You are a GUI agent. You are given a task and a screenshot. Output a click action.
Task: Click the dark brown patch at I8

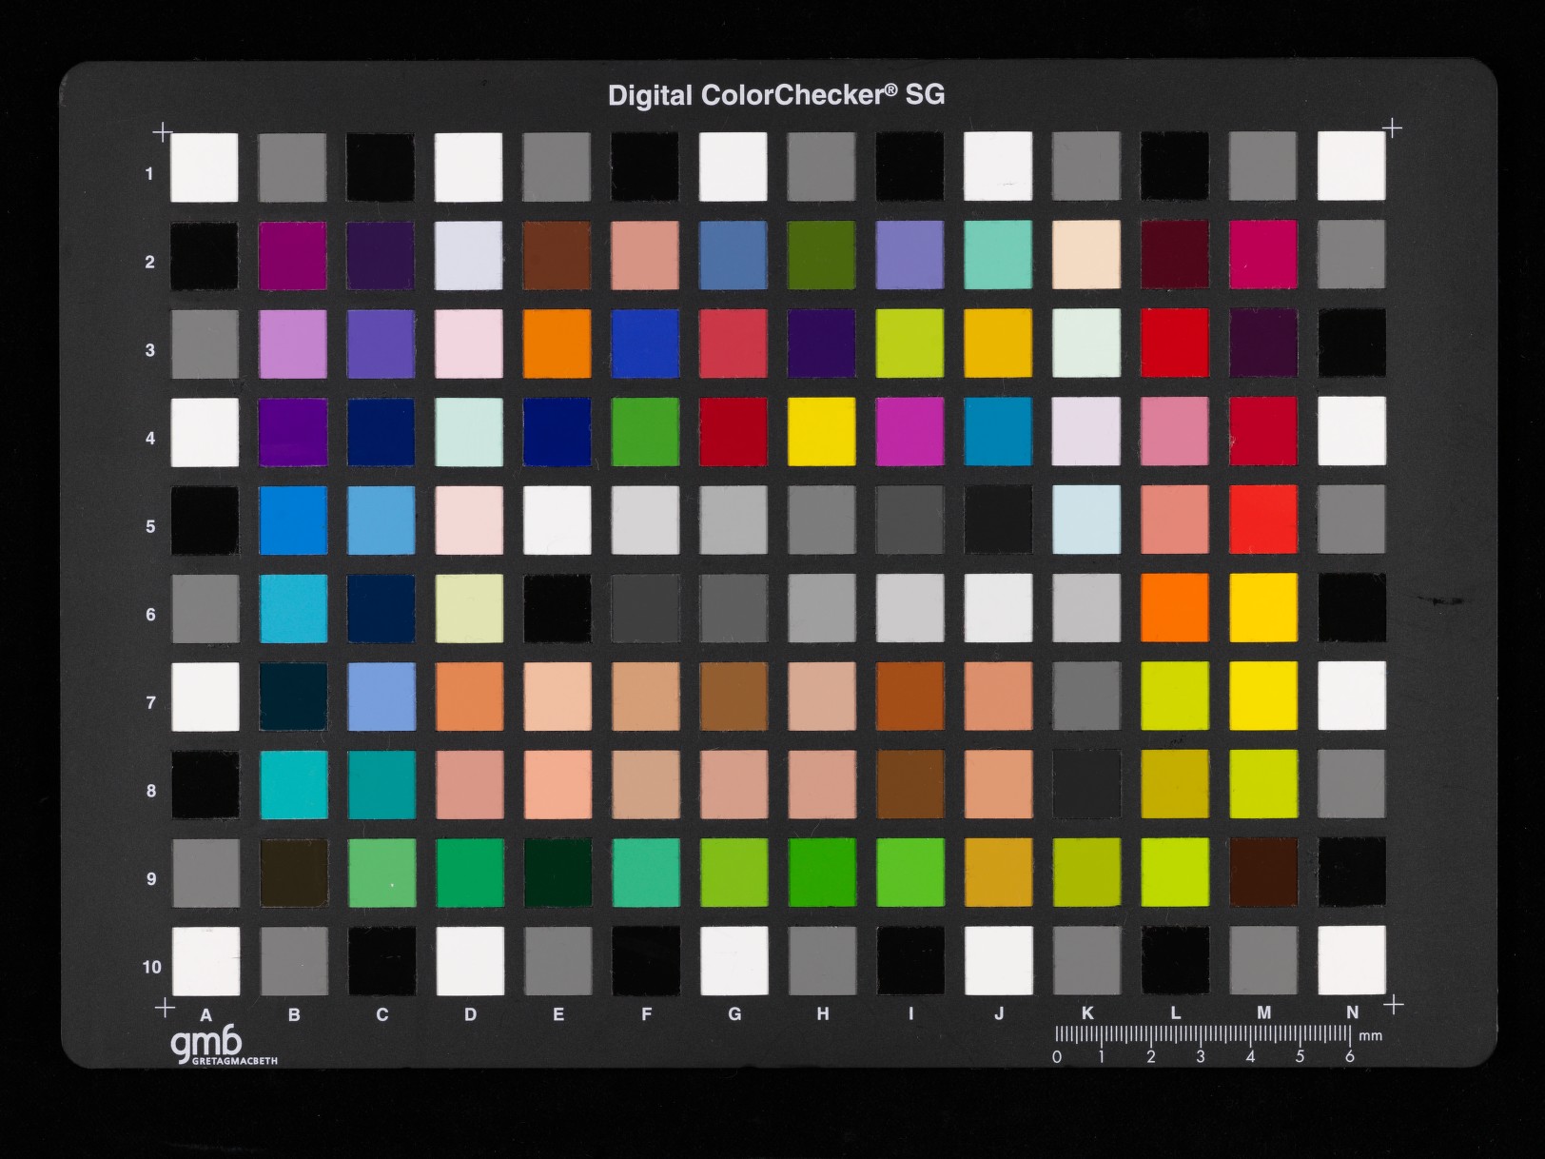point(910,784)
